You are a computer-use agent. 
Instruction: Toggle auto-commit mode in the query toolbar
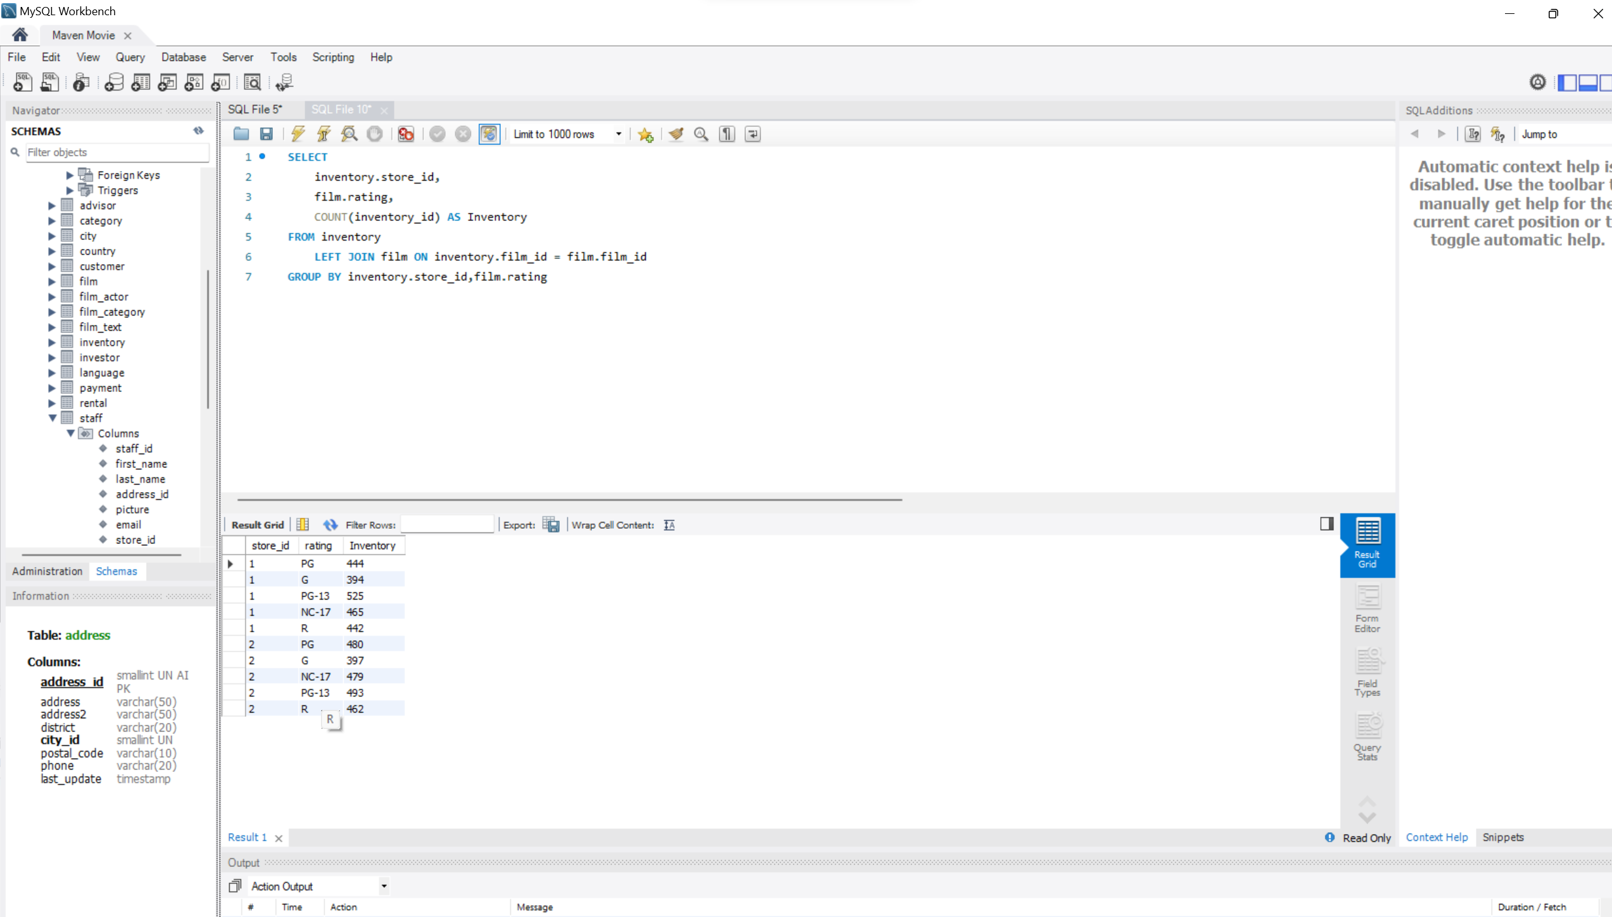tap(489, 134)
